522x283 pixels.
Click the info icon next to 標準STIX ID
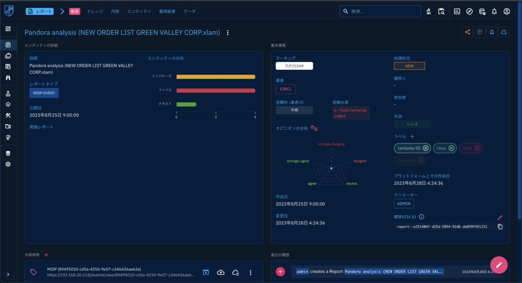[422, 217]
